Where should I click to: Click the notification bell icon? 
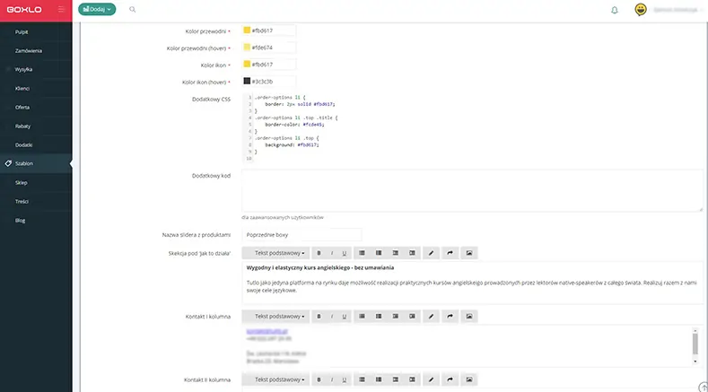614,10
